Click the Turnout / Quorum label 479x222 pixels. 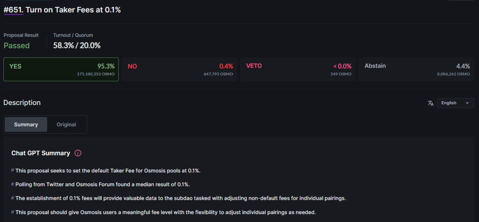click(73, 35)
